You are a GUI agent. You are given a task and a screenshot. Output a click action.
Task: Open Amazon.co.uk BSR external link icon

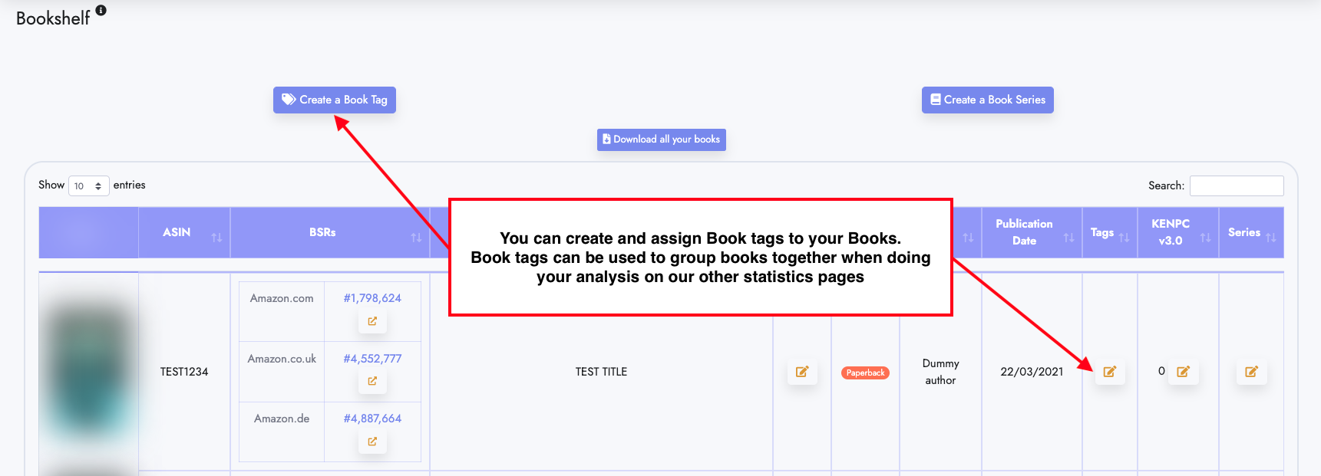(372, 381)
